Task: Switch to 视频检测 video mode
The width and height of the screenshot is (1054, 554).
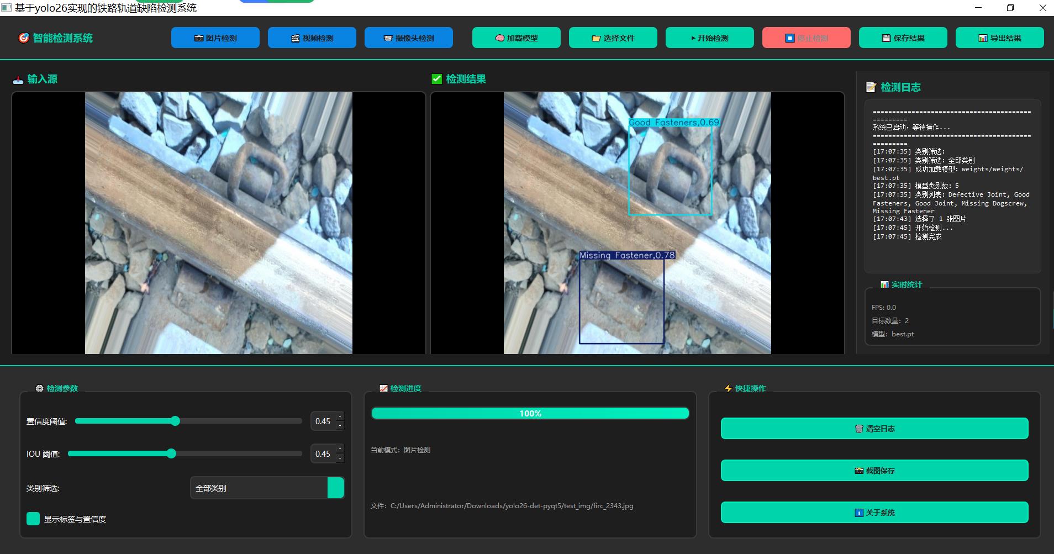Action: pos(312,38)
